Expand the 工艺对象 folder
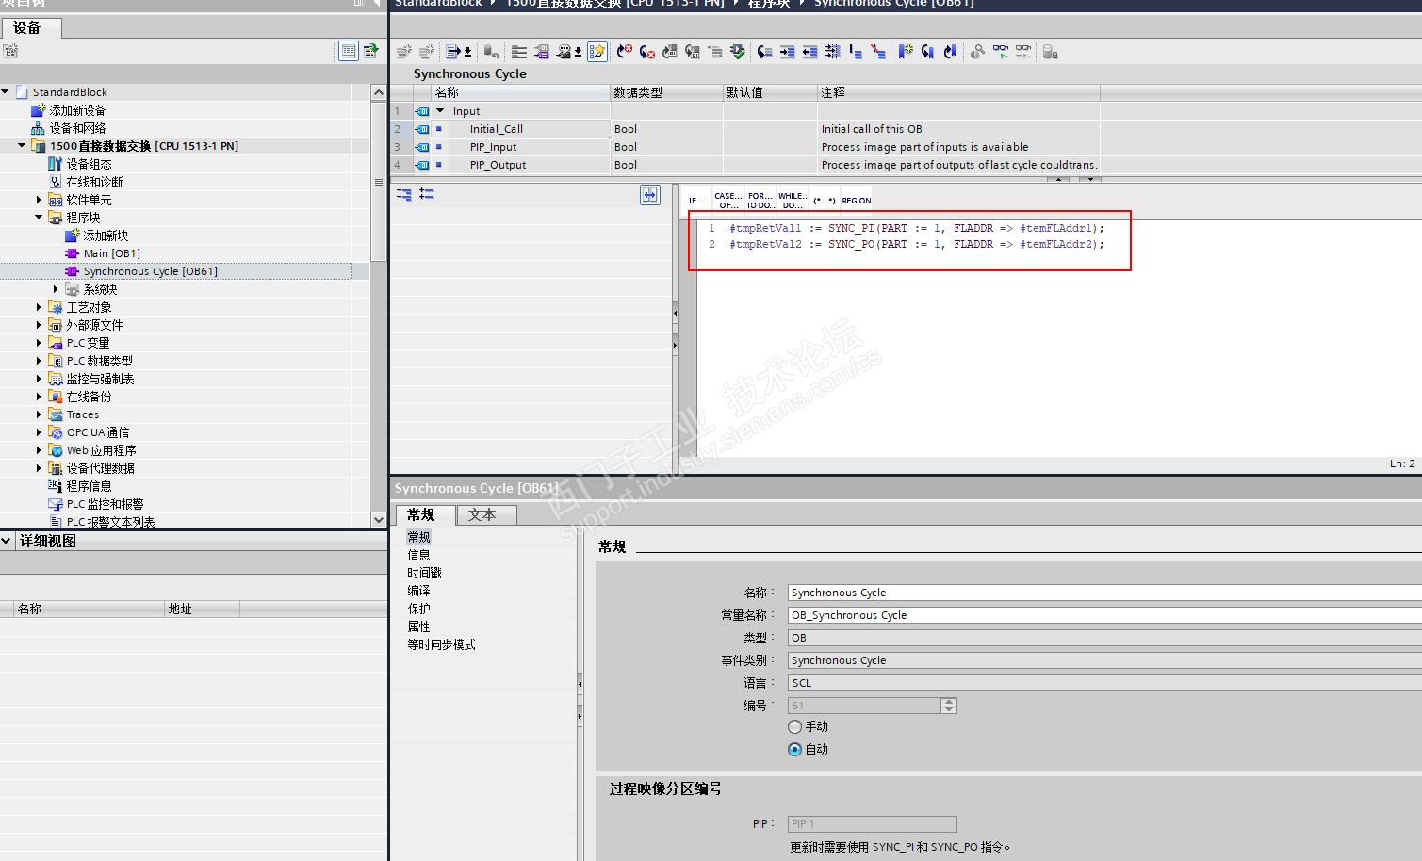The height and width of the screenshot is (861, 1422). (39, 307)
